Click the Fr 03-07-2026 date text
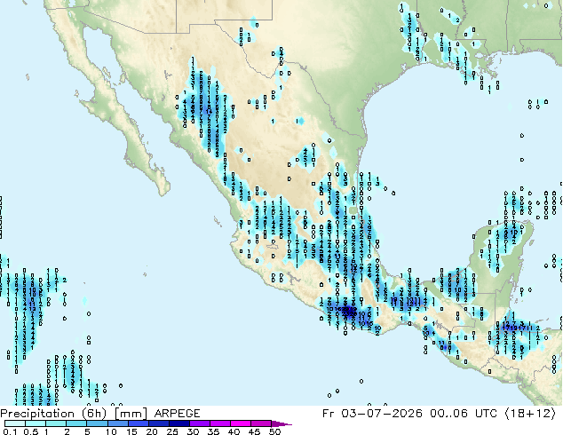The height and width of the screenshot is (435, 563). click(372, 414)
